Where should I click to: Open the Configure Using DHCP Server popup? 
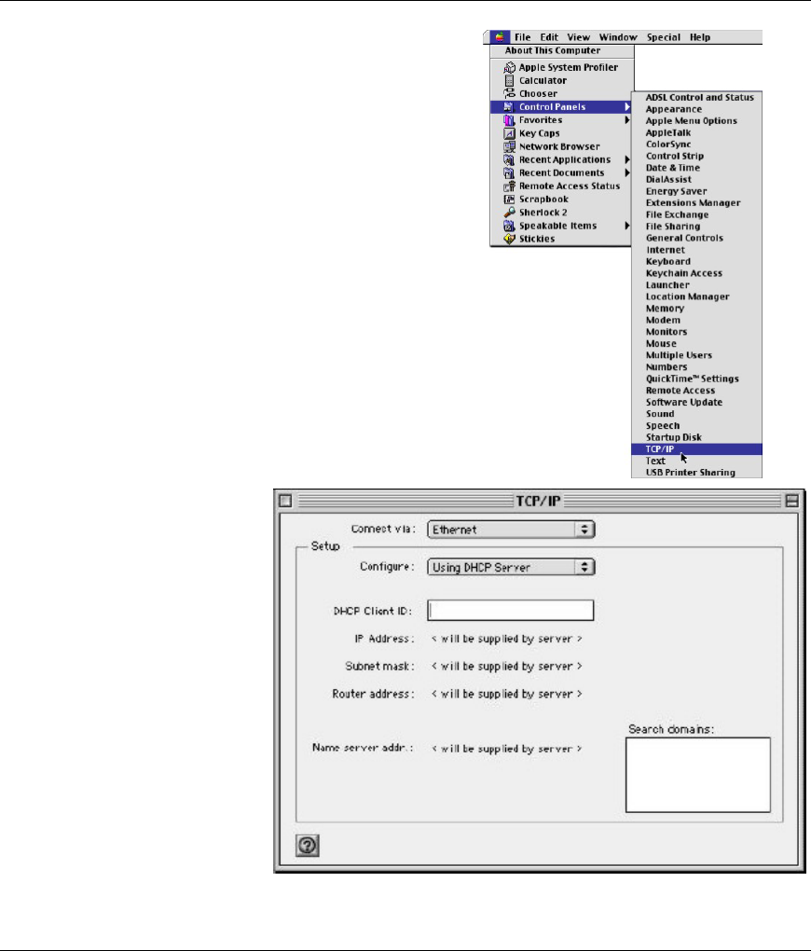511,567
